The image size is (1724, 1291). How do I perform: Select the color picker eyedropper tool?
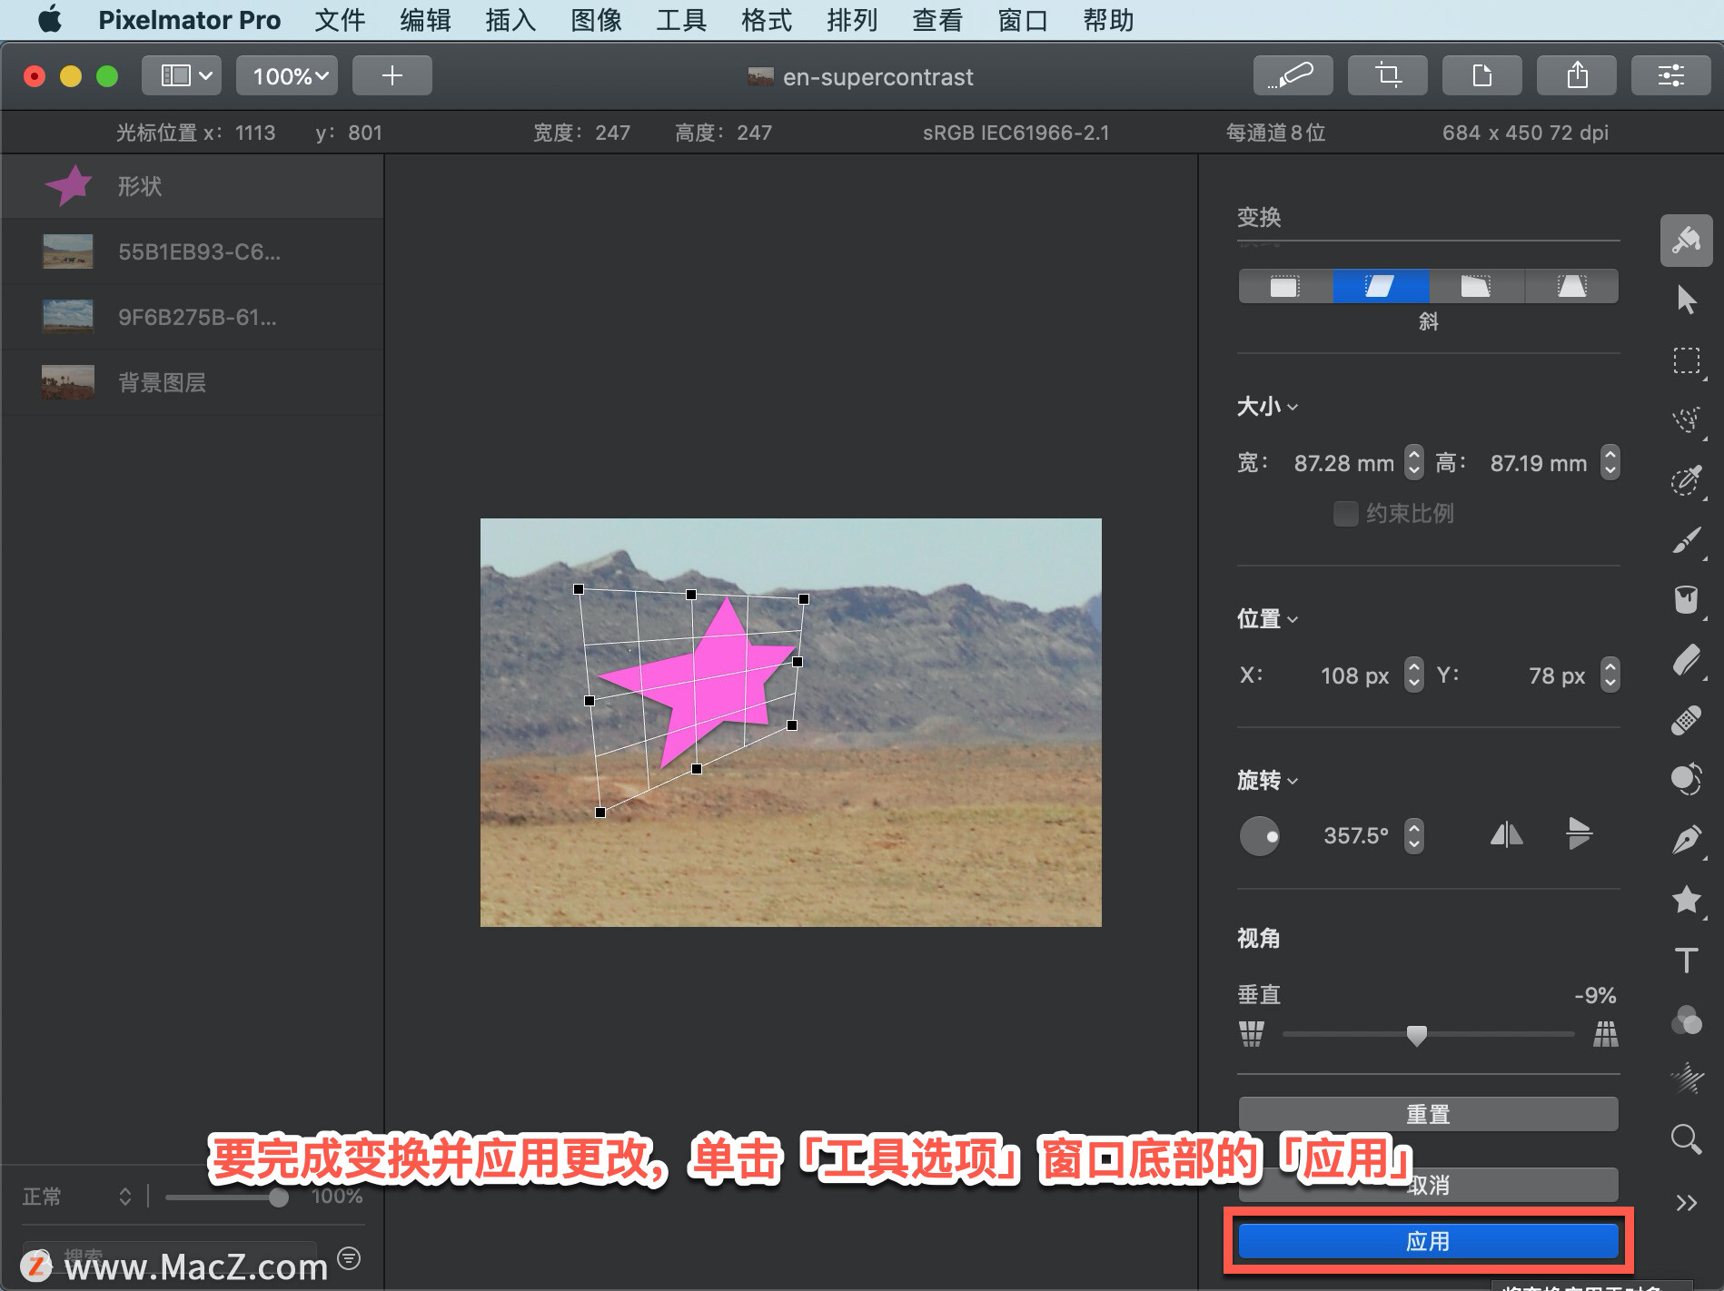(1687, 480)
